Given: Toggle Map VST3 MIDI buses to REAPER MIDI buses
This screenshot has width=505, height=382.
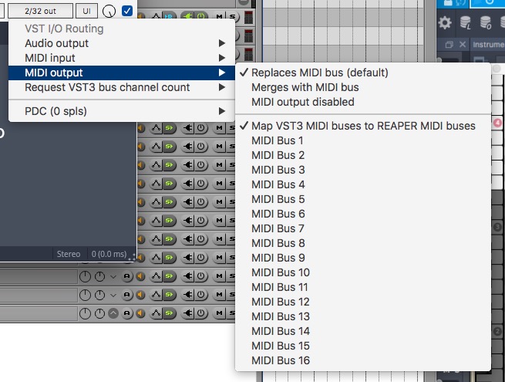Looking at the screenshot, I should 363,126.
